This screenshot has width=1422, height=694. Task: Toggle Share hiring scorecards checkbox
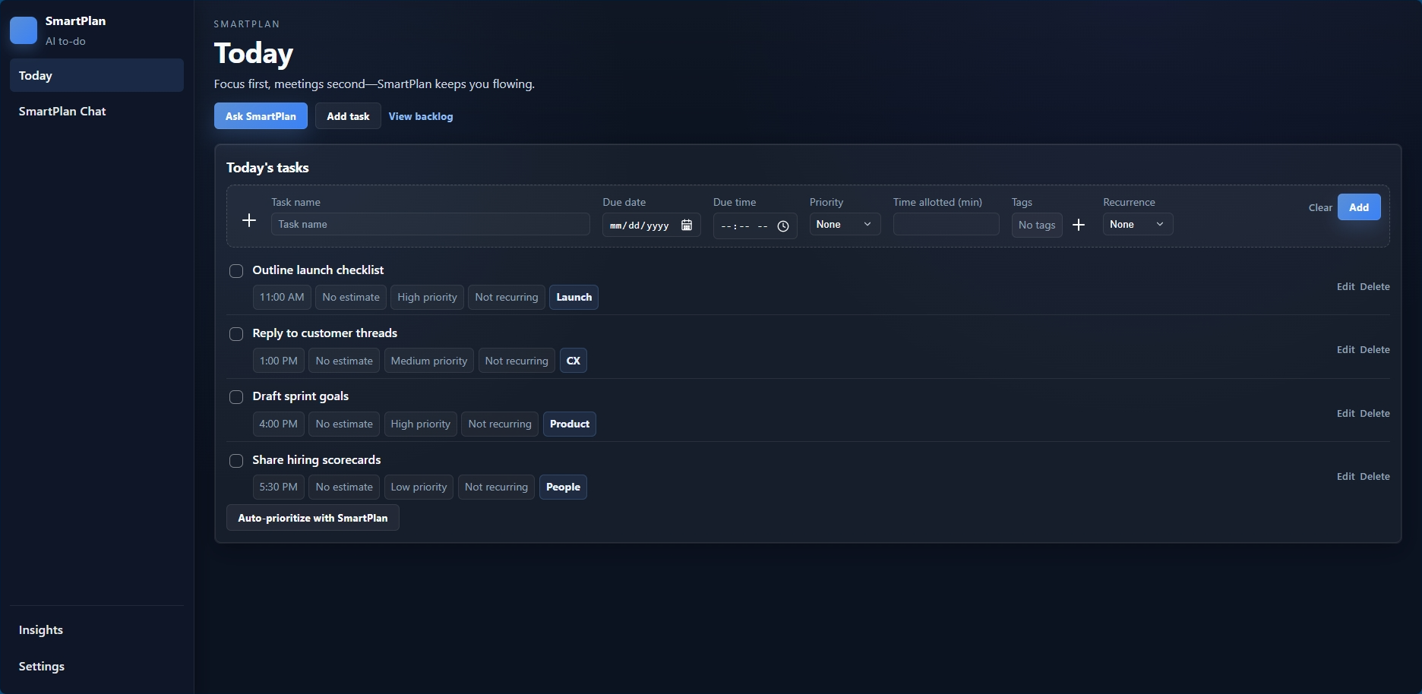tap(236, 461)
